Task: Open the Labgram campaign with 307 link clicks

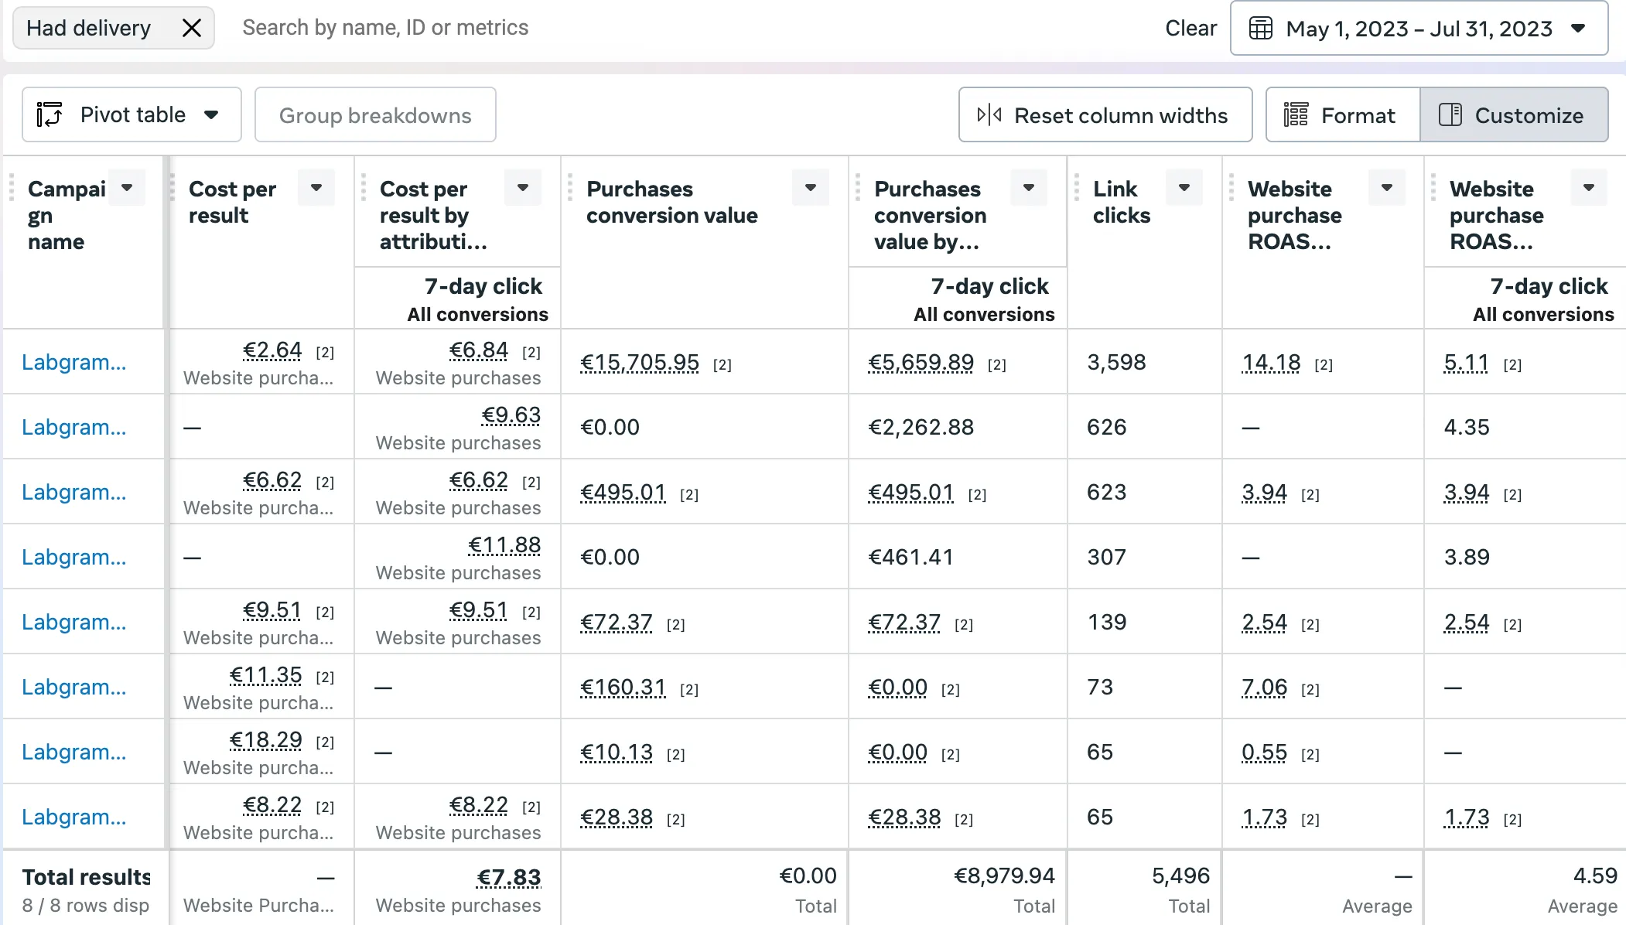Action: [x=73, y=557]
